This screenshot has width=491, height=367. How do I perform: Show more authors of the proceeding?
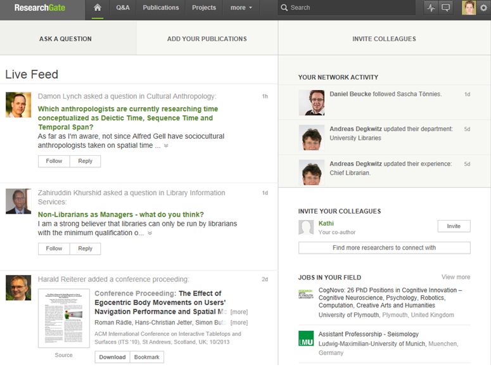pos(239,323)
